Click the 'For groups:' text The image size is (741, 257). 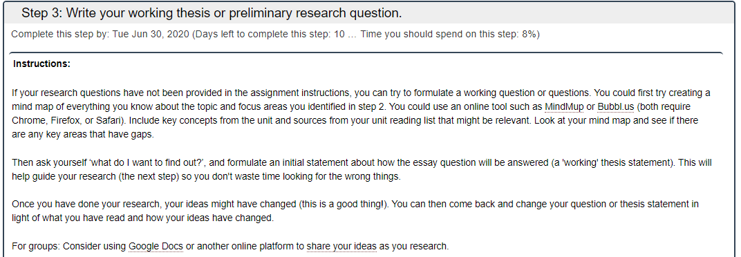click(x=36, y=246)
